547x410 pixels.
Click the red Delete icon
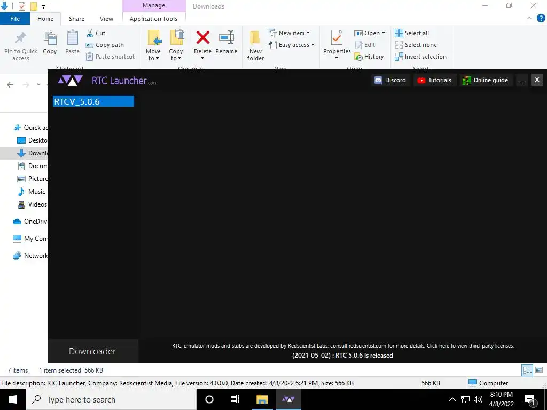(202, 38)
